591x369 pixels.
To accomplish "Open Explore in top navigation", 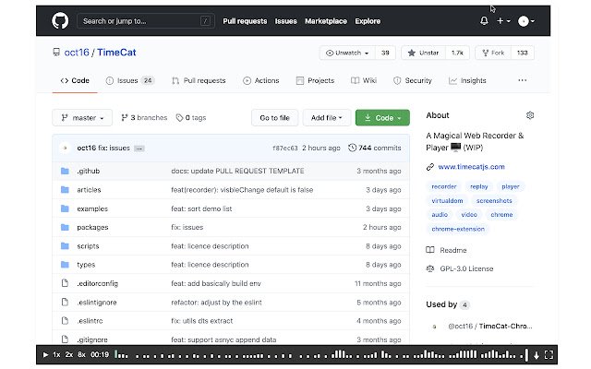I will (x=368, y=21).
